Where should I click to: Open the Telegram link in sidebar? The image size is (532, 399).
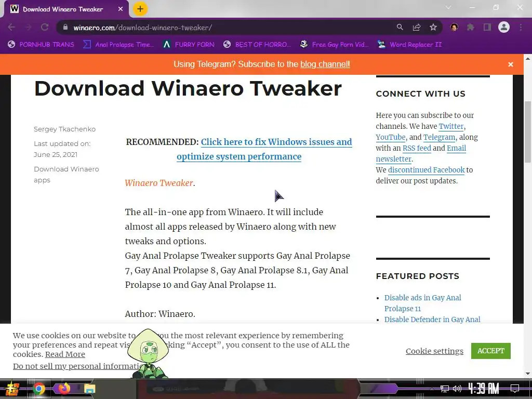tap(439, 137)
